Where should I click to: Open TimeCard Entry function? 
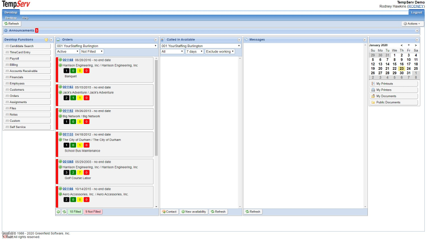click(27, 52)
